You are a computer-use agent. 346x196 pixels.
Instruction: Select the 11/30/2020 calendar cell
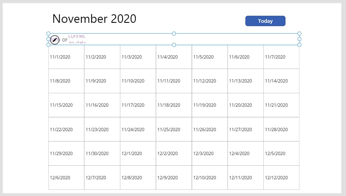click(102, 153)
